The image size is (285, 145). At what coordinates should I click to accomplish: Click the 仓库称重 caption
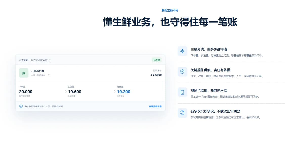tap(72, 96)
